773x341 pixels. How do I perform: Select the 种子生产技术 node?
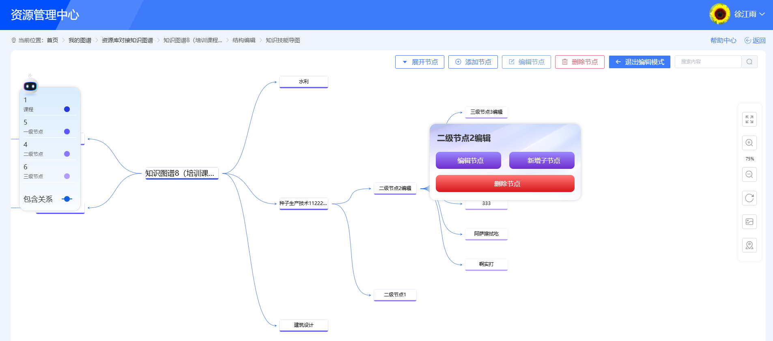[x=303, y=203]
